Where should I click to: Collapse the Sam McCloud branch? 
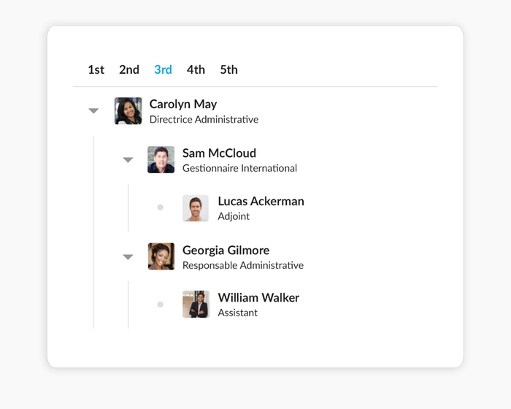pos(128,160)
